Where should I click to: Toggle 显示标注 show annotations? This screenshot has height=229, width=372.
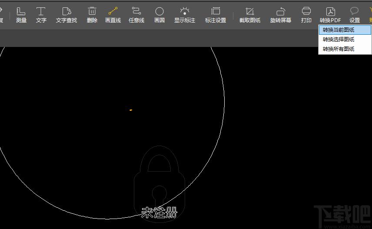coord(185,15)
